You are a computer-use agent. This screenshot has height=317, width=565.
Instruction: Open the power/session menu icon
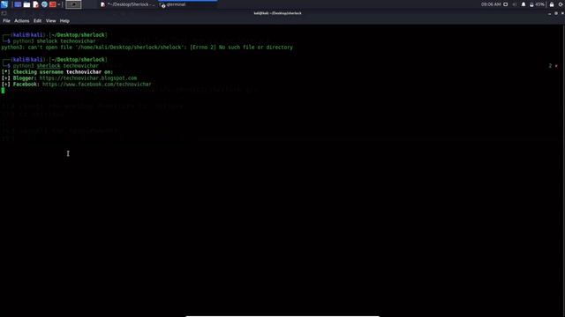coord(561,4)
